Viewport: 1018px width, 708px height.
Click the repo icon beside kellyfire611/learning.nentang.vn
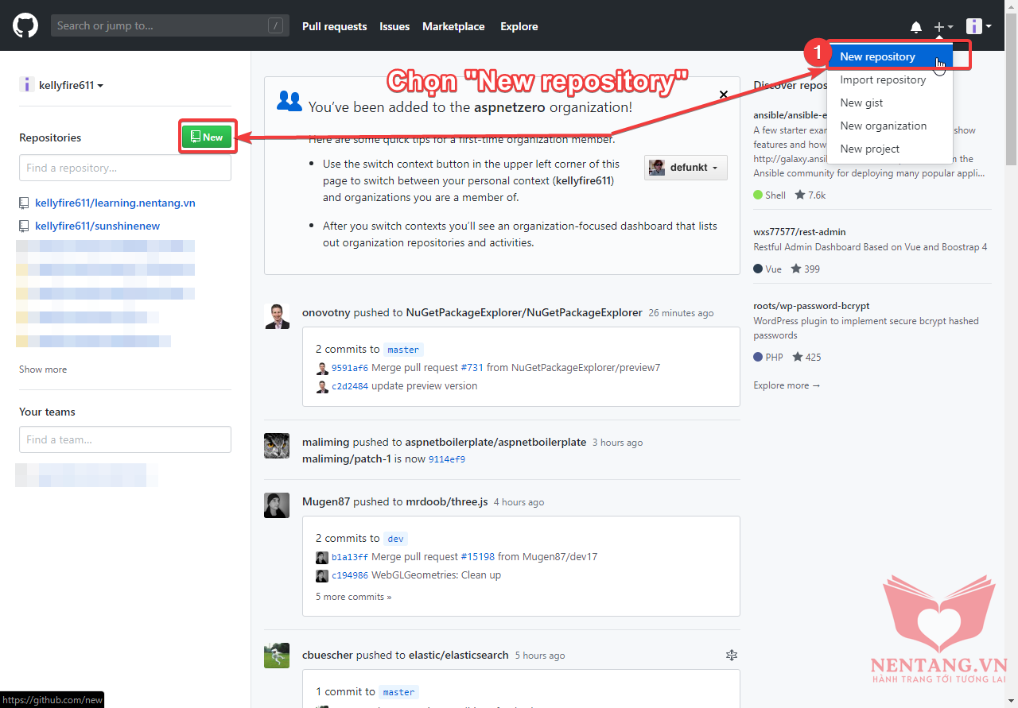pos(25,203)
